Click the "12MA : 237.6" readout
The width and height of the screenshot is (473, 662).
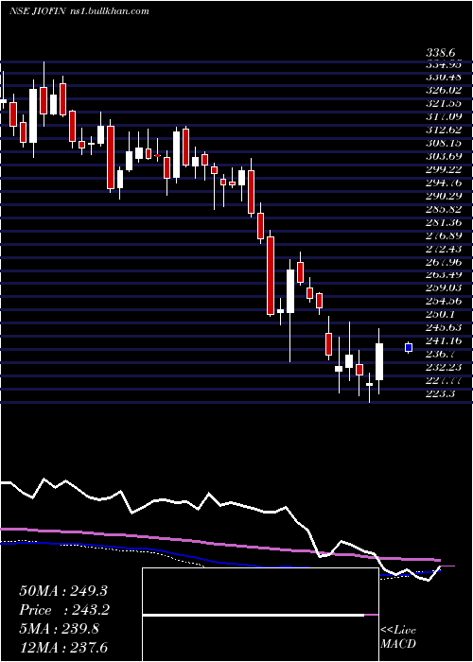click(x=63, y=648)
